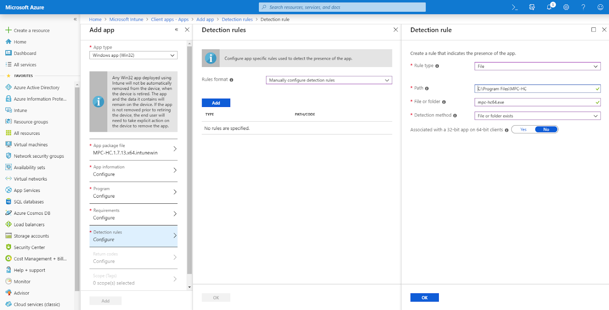Set 32-bit app association to Yes
Viewport: 609px width, 310px height.
click(x=523, y=129)
